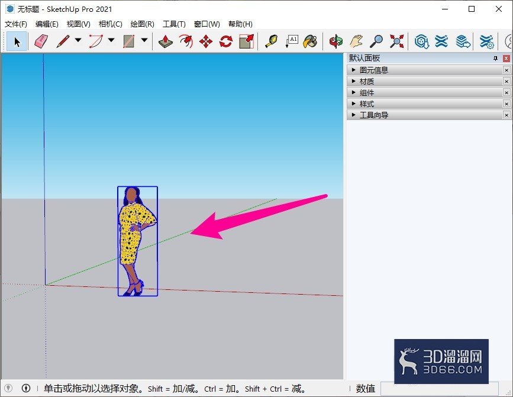Image resolution: width=513 pixels, height=397 pixels.
Task: Open the 帮助(H) menu
Action: click(240, 24)
